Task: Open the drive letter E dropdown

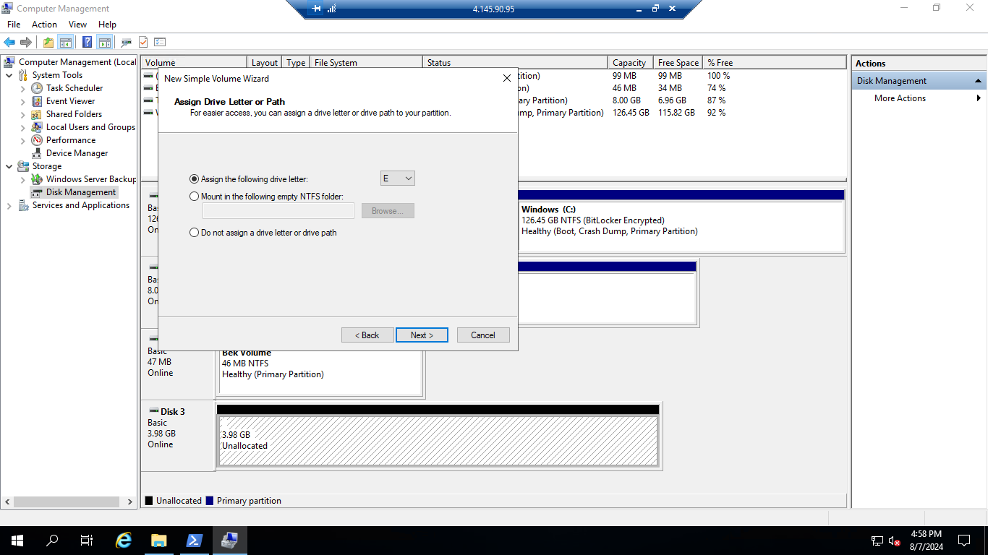Action: [397, 178]
